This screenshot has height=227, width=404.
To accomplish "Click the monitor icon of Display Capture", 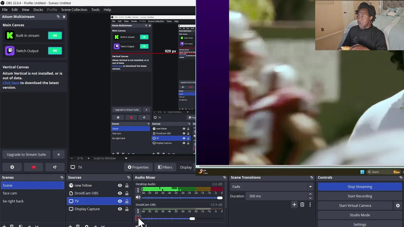I will (x=71, y=209).
